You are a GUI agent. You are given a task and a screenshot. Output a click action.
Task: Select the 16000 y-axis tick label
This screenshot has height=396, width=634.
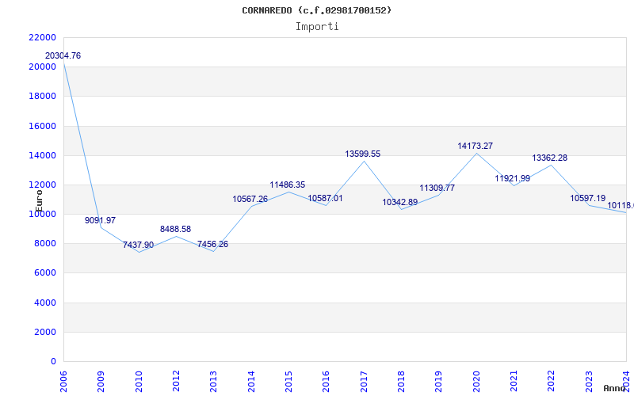click(x=42, y=126)
